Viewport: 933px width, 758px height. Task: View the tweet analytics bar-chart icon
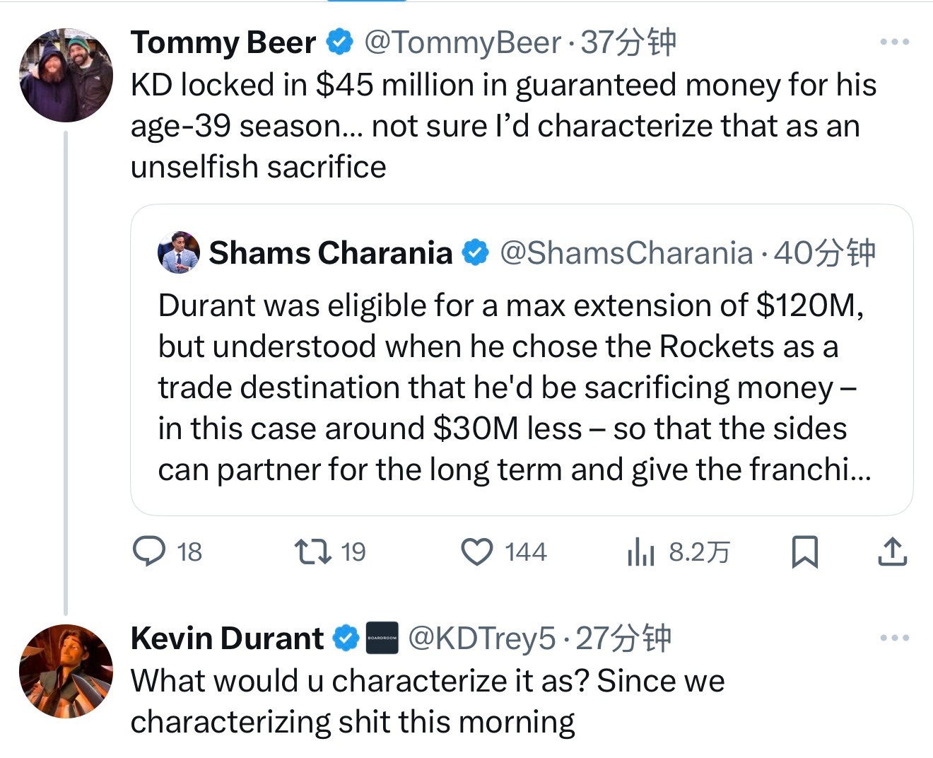(640, 552)
